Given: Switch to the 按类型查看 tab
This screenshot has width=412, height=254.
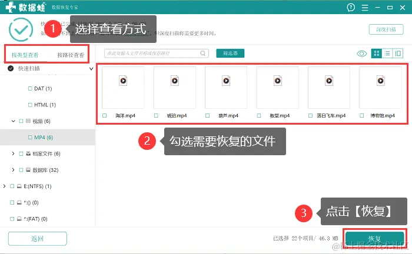Looking at the screenshot, I should 25,55.
